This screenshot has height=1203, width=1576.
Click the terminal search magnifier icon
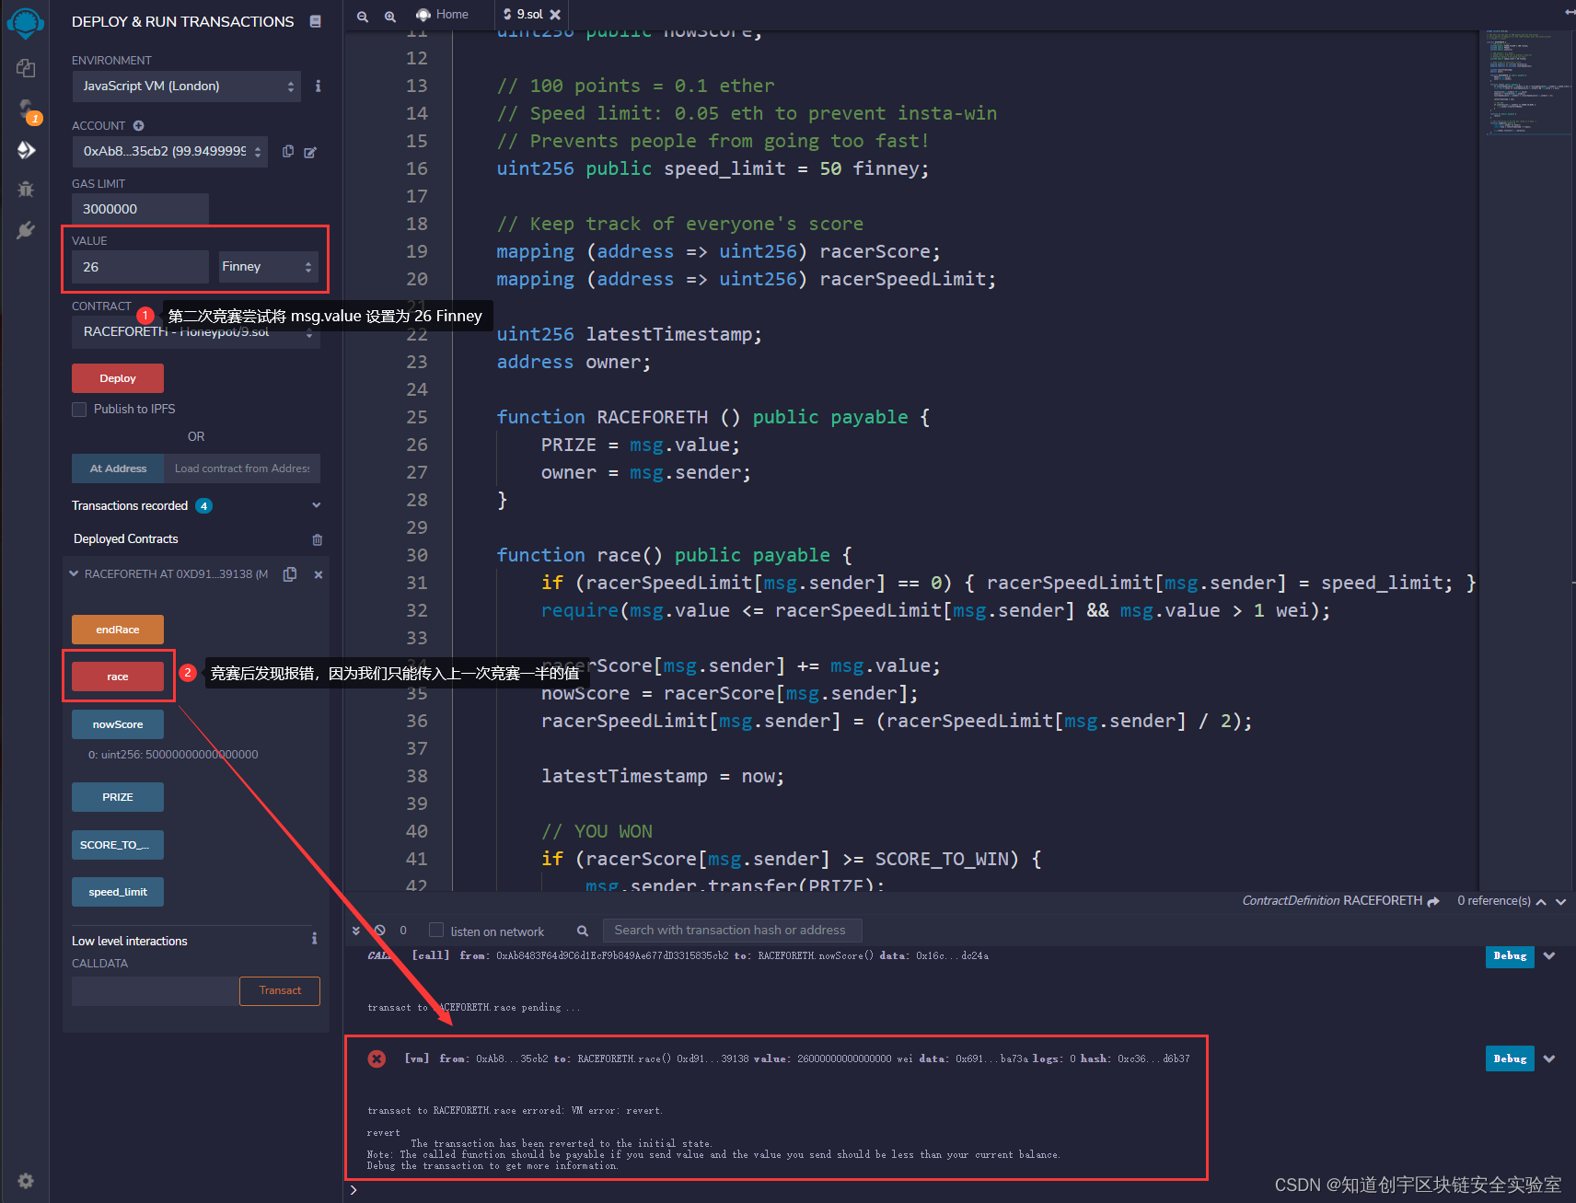coord(583,931)
